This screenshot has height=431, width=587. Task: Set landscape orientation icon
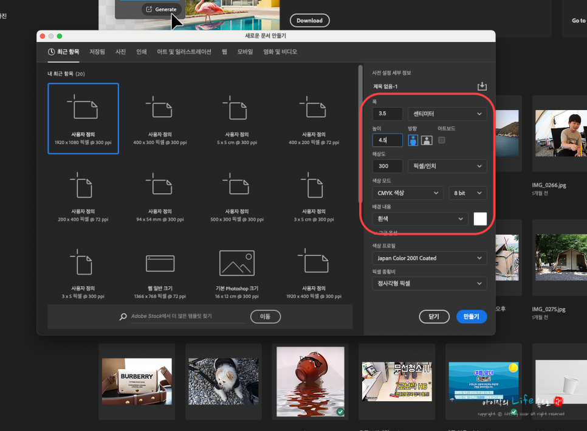coord(427,140)
